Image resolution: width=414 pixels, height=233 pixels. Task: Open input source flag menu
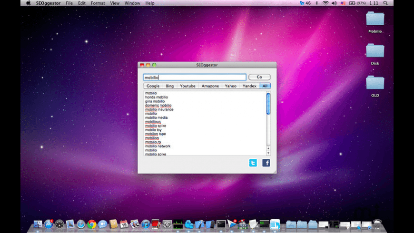(343, 3)
